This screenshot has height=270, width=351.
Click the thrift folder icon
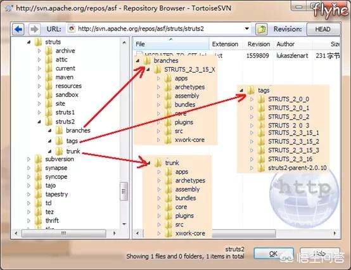click(38, 221)
